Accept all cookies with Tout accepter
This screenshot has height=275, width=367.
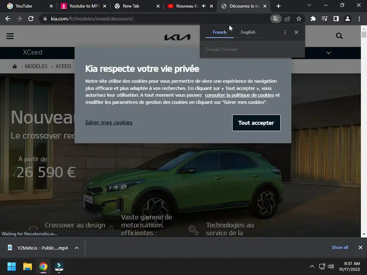[256, 123]
